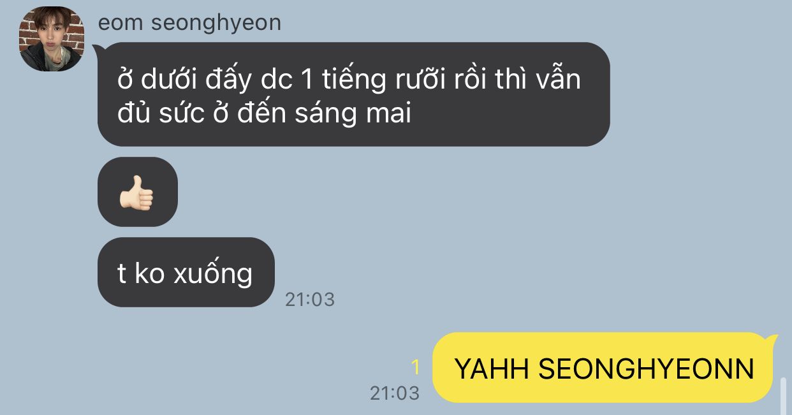Click the chat scrollbar at the right edge
The height and width of the screenshot is (415, 792).
click(x=784, y=395)
